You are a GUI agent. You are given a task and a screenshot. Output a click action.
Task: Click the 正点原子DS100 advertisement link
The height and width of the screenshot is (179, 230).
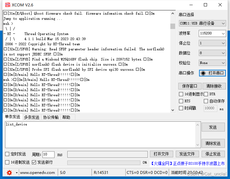pyautogui.click(x=188, y=163)
